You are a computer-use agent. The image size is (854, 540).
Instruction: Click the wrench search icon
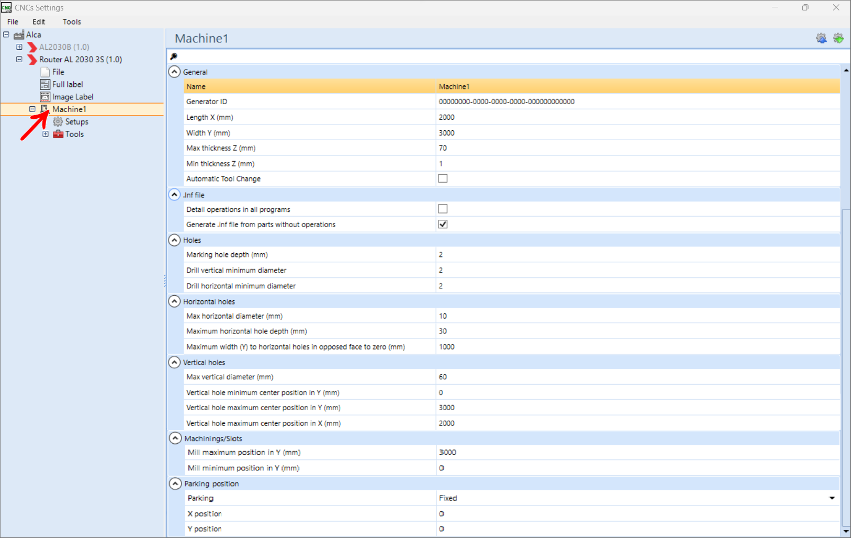click(175, 57)
